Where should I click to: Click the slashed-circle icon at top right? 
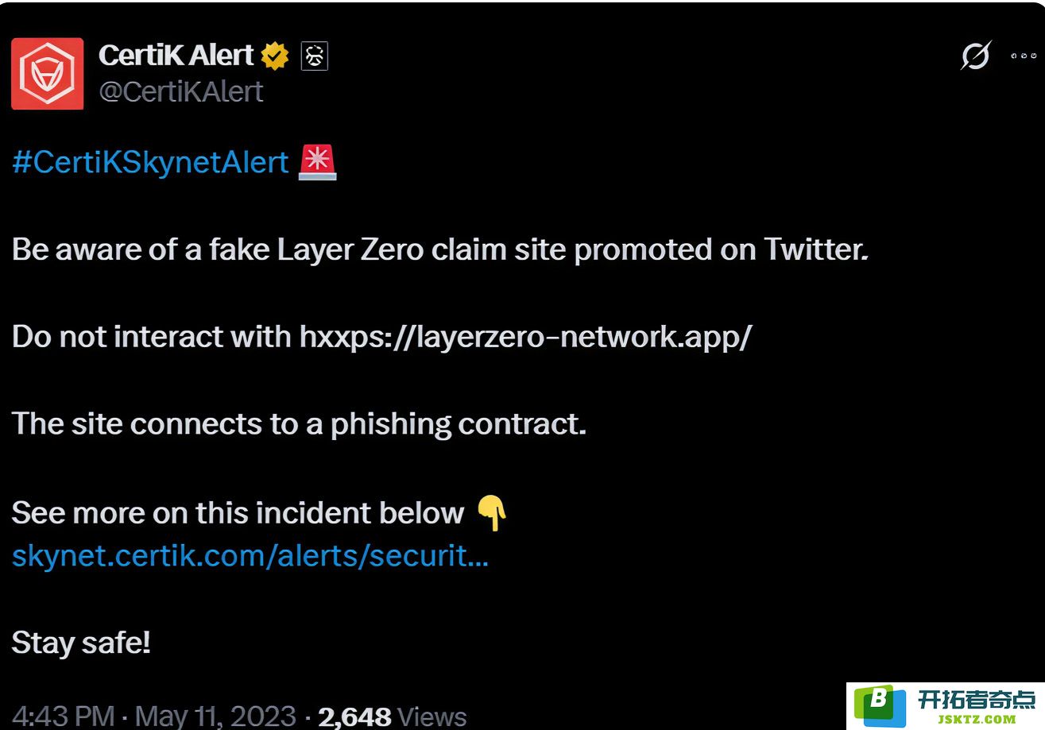[x=976, y=56]
